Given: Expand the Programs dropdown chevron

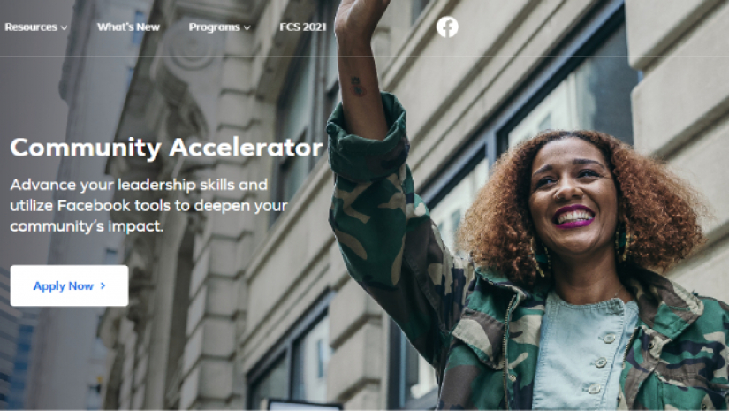Looking at the screenshot, I should [247, 28].
